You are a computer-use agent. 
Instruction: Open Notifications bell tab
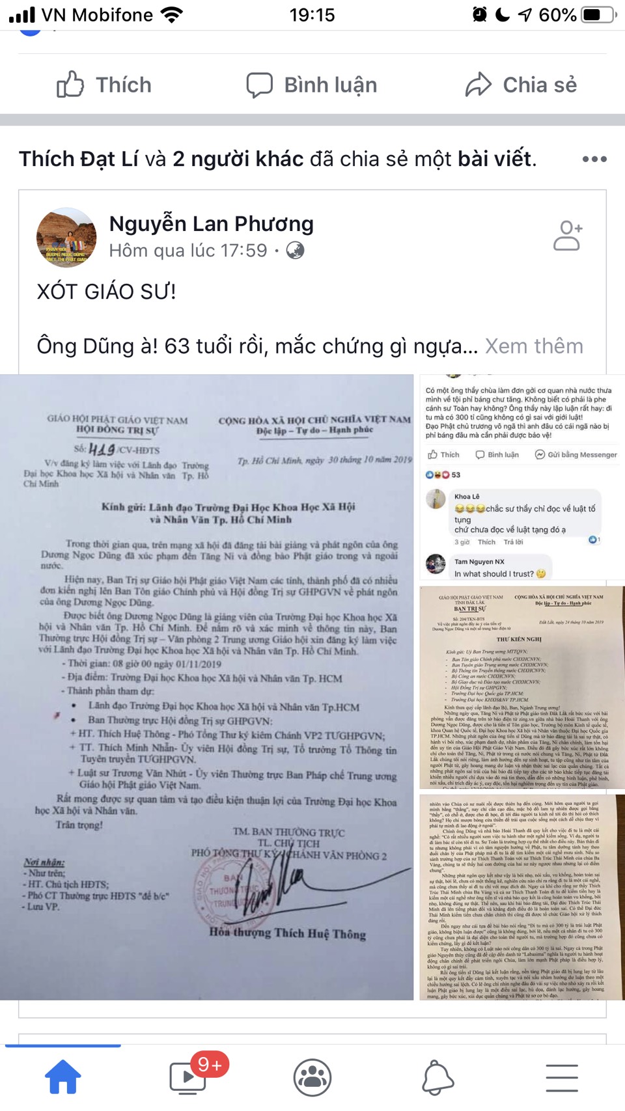(437, 1077)
